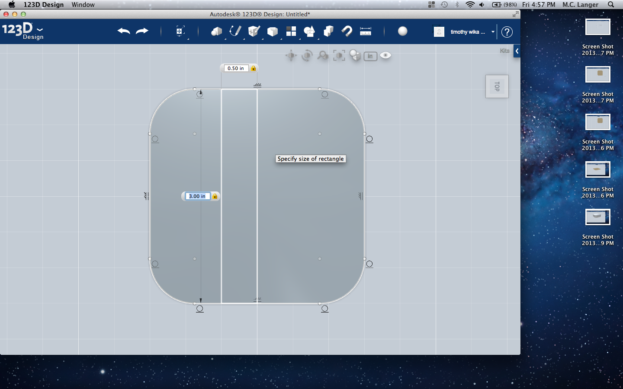
Task: Open the display style cube icon
Action: click(x=355, y=55)
